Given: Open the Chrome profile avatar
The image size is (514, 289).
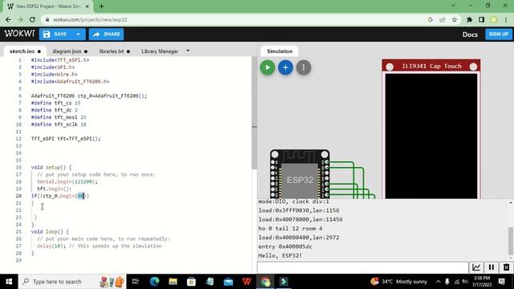Looking at the screenshot, I should [x=493, y=19].
